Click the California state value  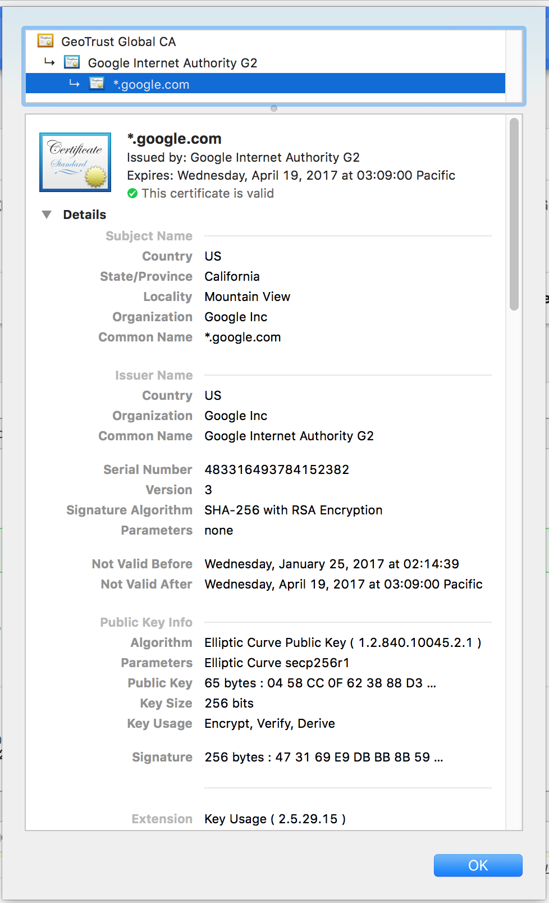232,277
